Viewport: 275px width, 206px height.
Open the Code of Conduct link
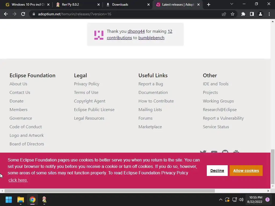(x=26, y=127)
